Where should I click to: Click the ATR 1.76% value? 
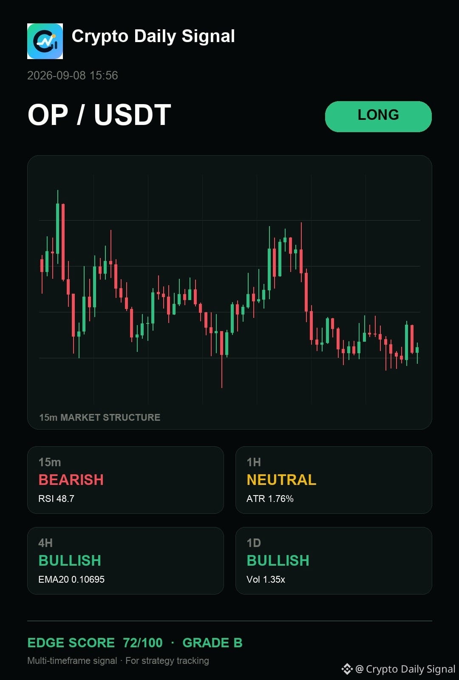270,499
